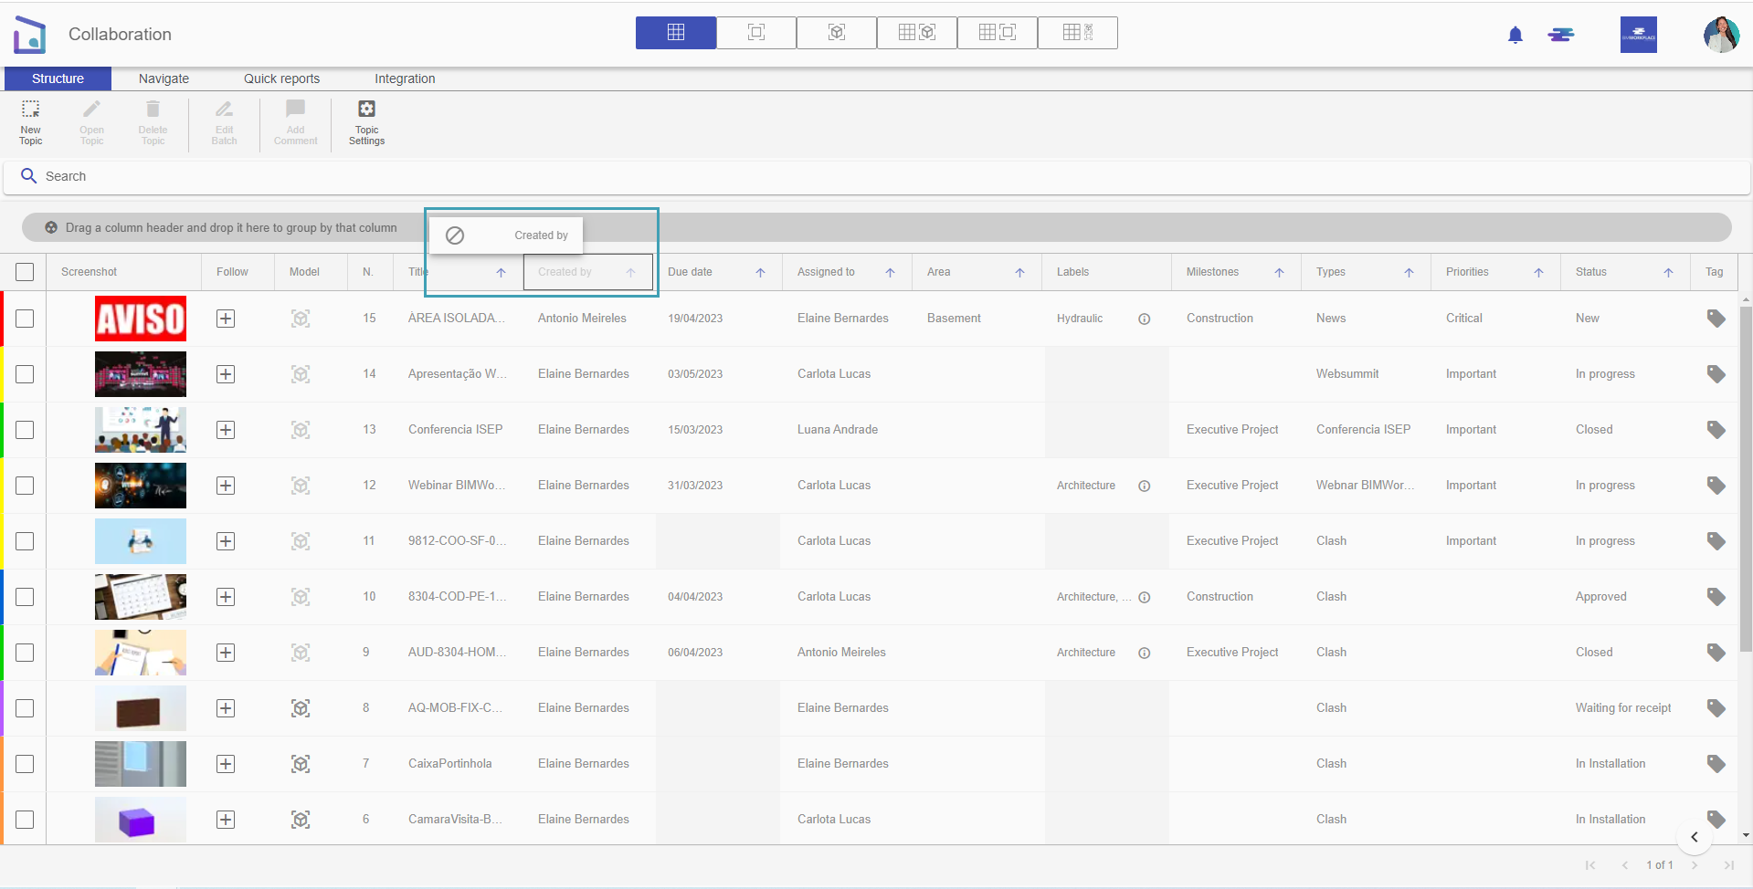Screen dimensions: 1753x889
Task: Check the box for topic 14 row
Action: pyautogui.click(x=25, y=374)
